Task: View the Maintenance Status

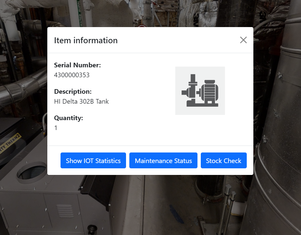Action: coord(163,161)
